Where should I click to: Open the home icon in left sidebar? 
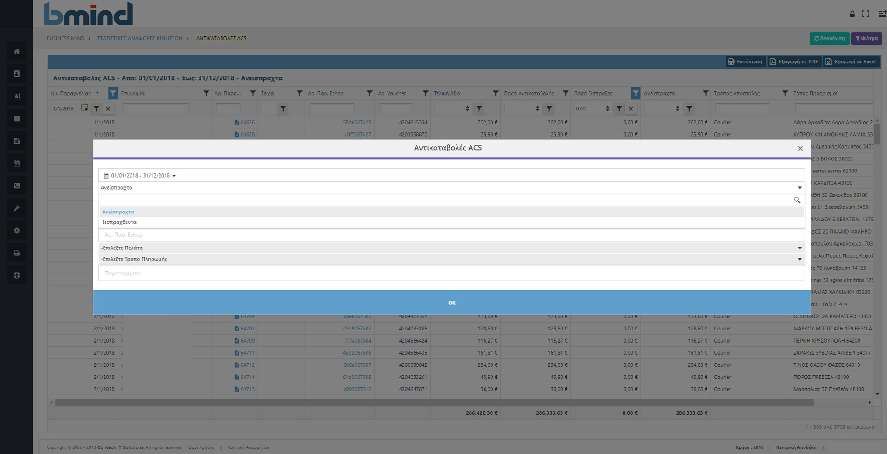click(17, 51)
